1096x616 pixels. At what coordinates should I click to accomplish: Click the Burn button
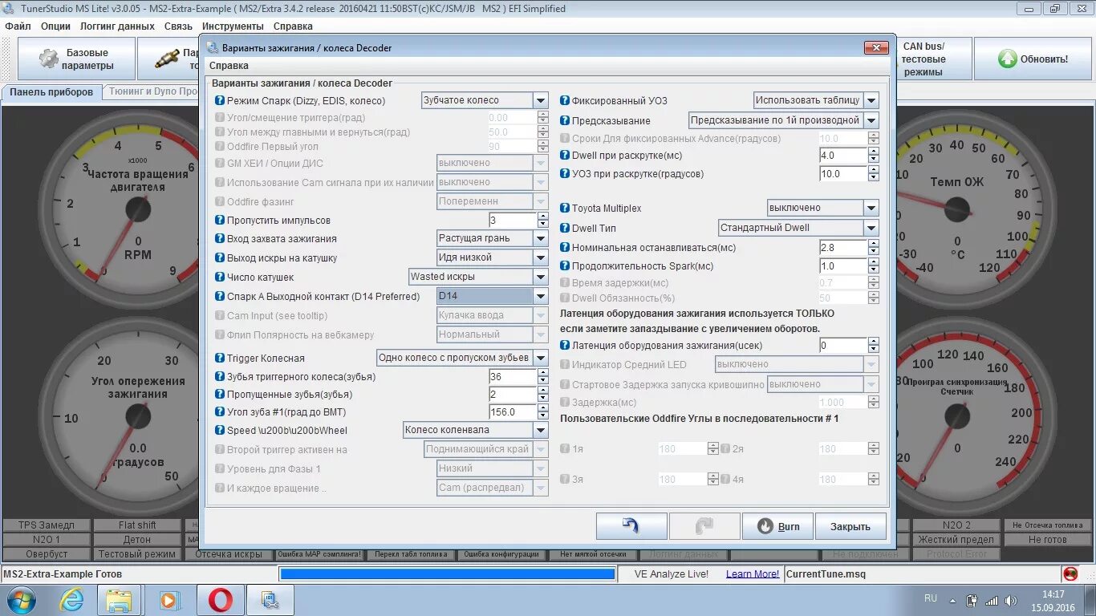(x=777, y=526)
